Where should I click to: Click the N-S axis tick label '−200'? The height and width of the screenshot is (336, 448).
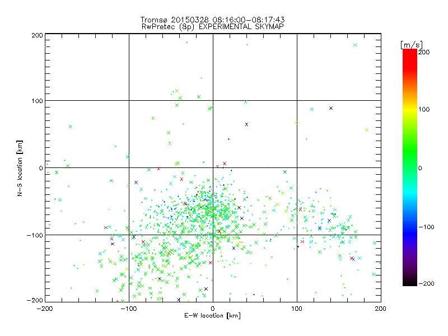(x=35, y=300)
